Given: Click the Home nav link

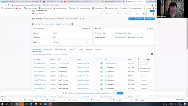Looking at the screenshot, I should click(x=101, y=14).
